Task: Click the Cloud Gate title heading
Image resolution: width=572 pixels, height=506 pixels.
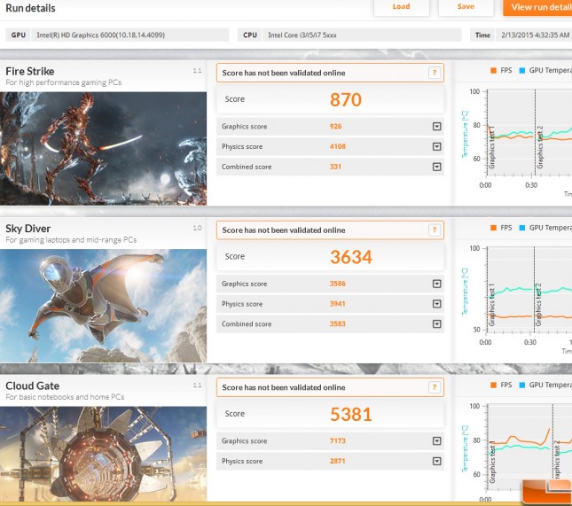Action: 33,385
